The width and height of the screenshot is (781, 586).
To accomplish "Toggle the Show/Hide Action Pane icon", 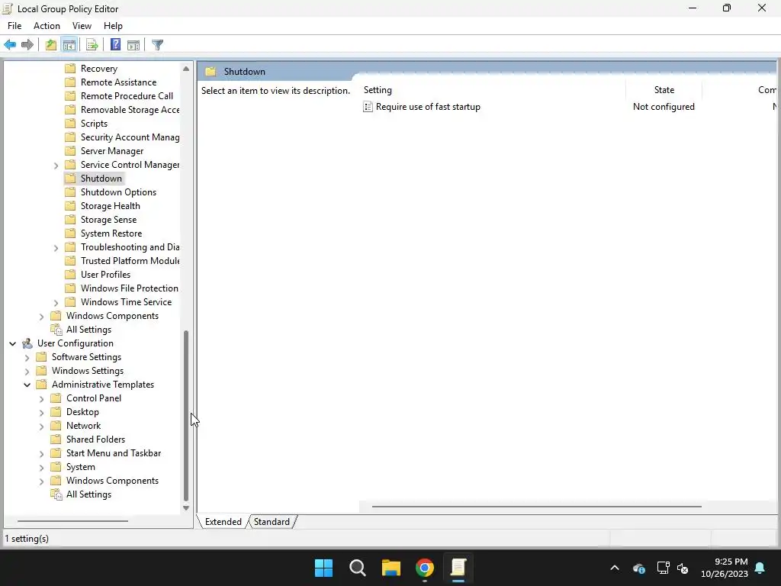I will 133,45.
